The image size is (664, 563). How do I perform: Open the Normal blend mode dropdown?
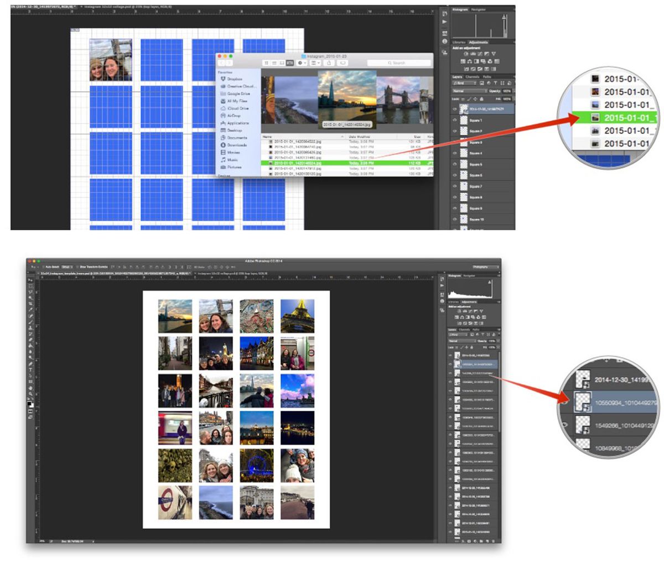click(x=469, y=91)
